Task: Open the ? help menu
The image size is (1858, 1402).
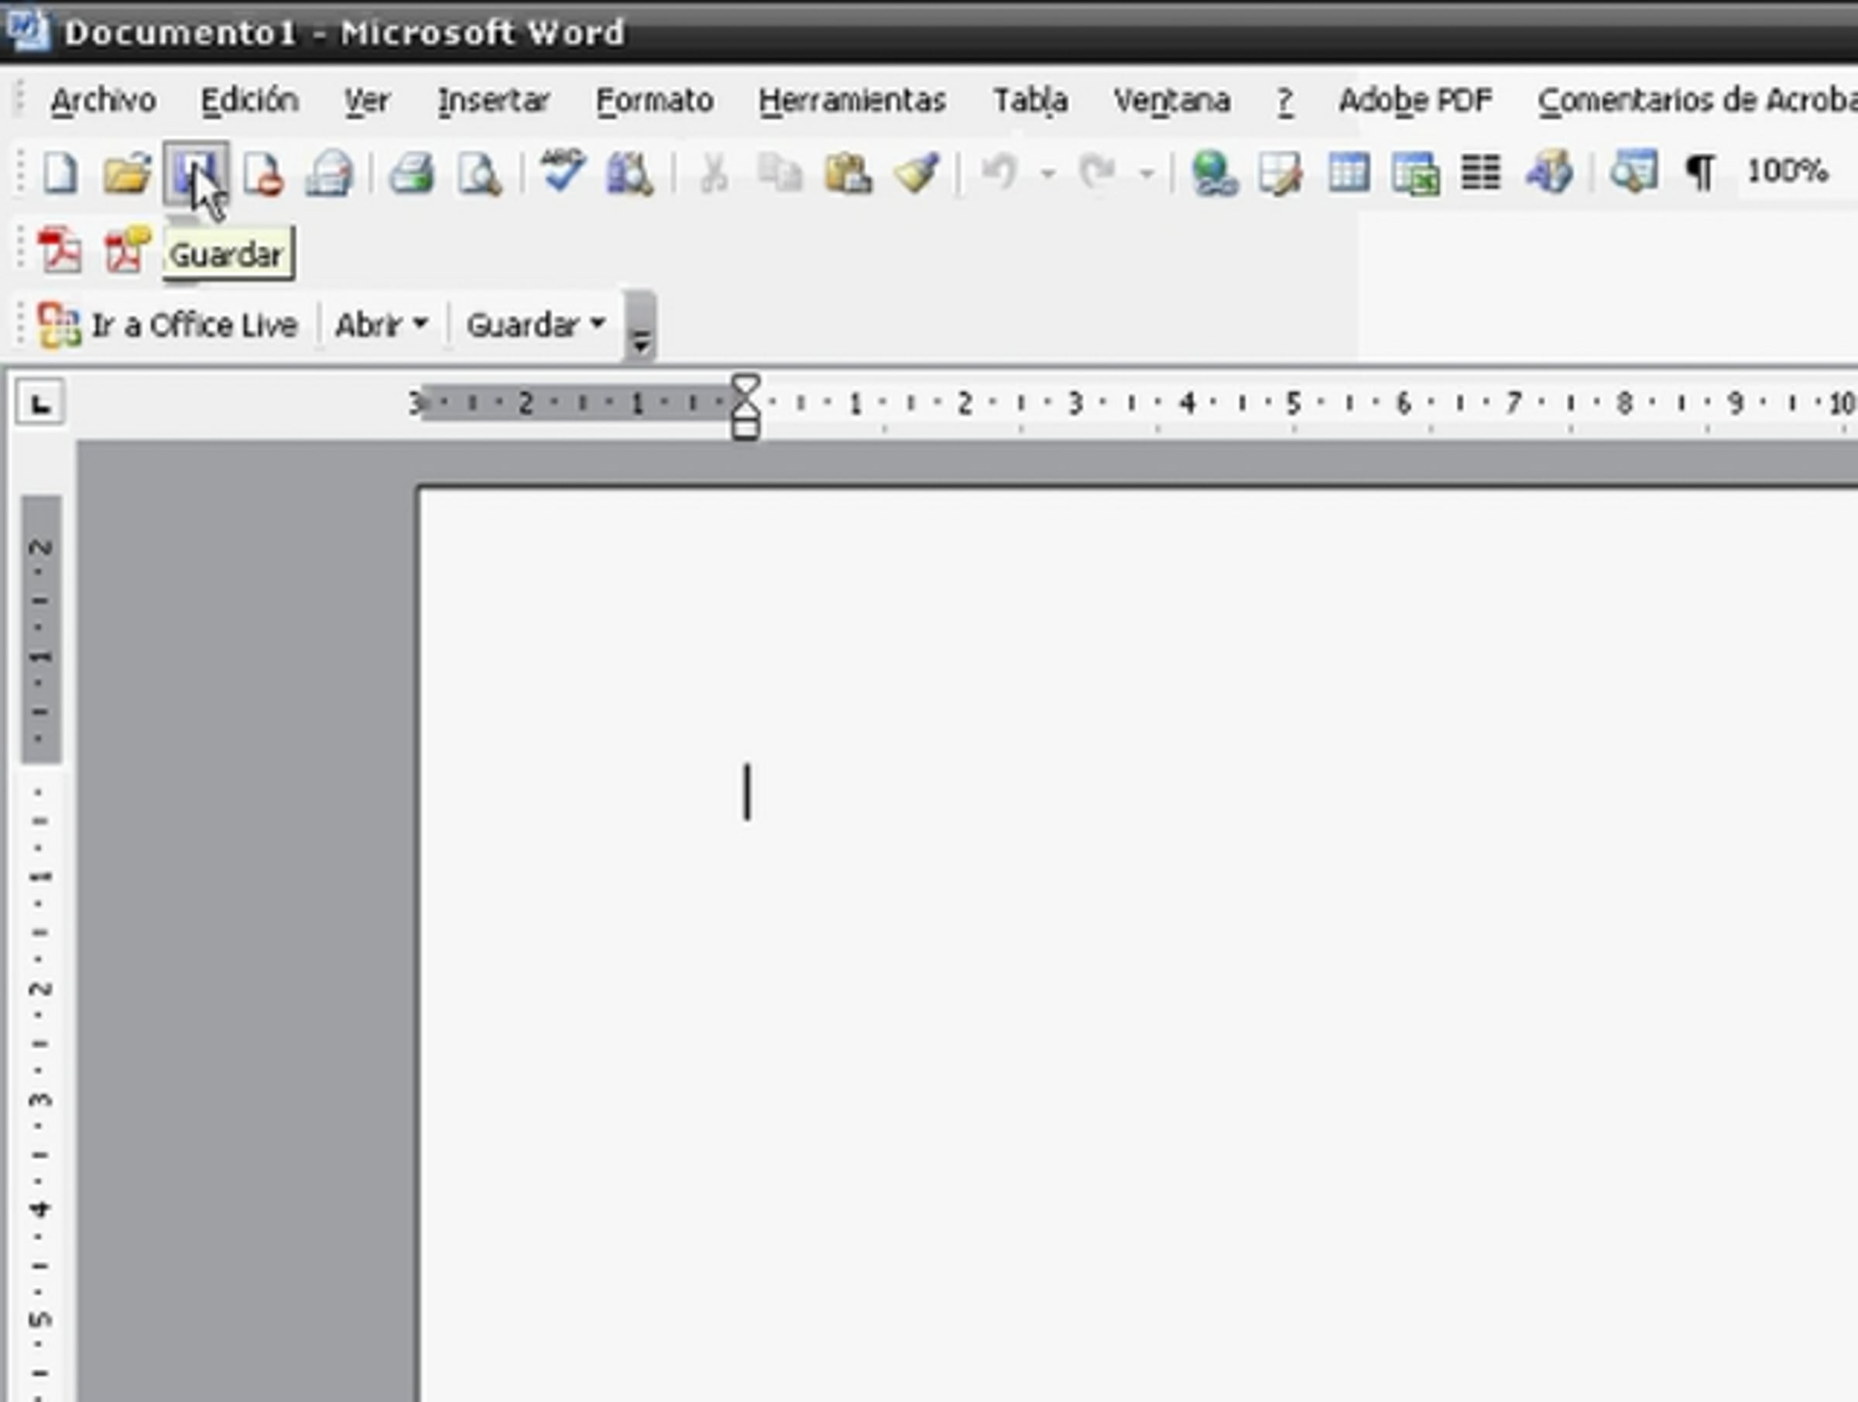Action: point(1284,101)
